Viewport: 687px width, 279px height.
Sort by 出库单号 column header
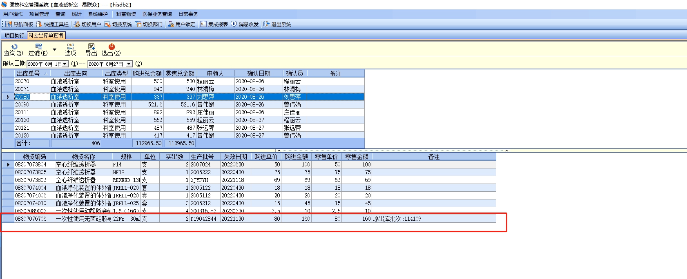32,73
